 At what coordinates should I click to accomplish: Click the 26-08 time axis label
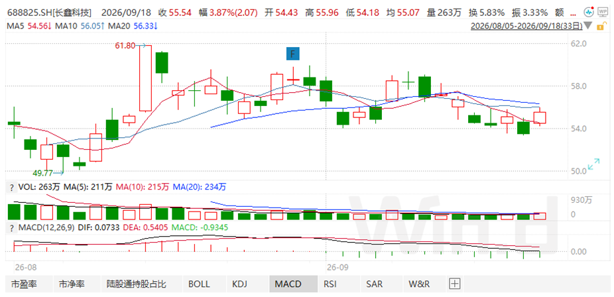(x=26, y=268)
